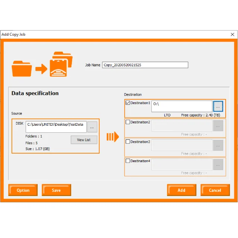The width and height of the screenshot is (238, 238).
Task: Check the Destination4 checkbox
Action: tap(128, 161)
